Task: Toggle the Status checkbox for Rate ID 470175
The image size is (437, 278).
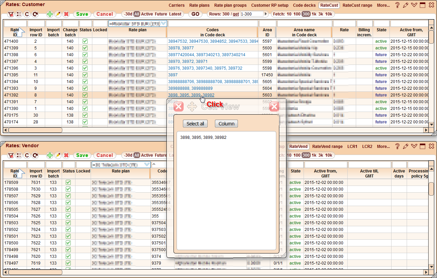Action: tap(85, 115)
